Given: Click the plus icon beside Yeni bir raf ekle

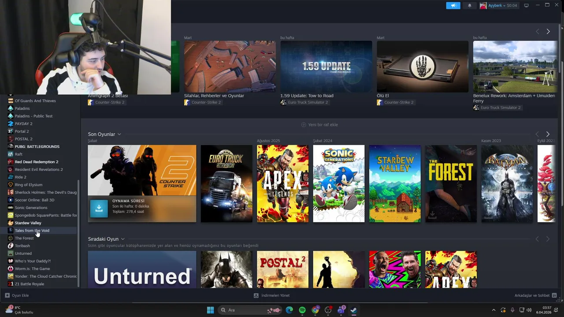Looking at the screenshot, I should click(304, 125).
